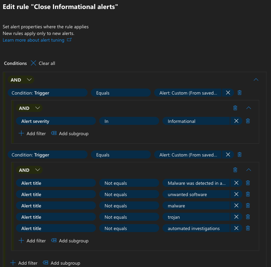Screen dimensions: 271x267
Task: Clear the 'unwanted software' value with X
Action: (x=236, y=194)
